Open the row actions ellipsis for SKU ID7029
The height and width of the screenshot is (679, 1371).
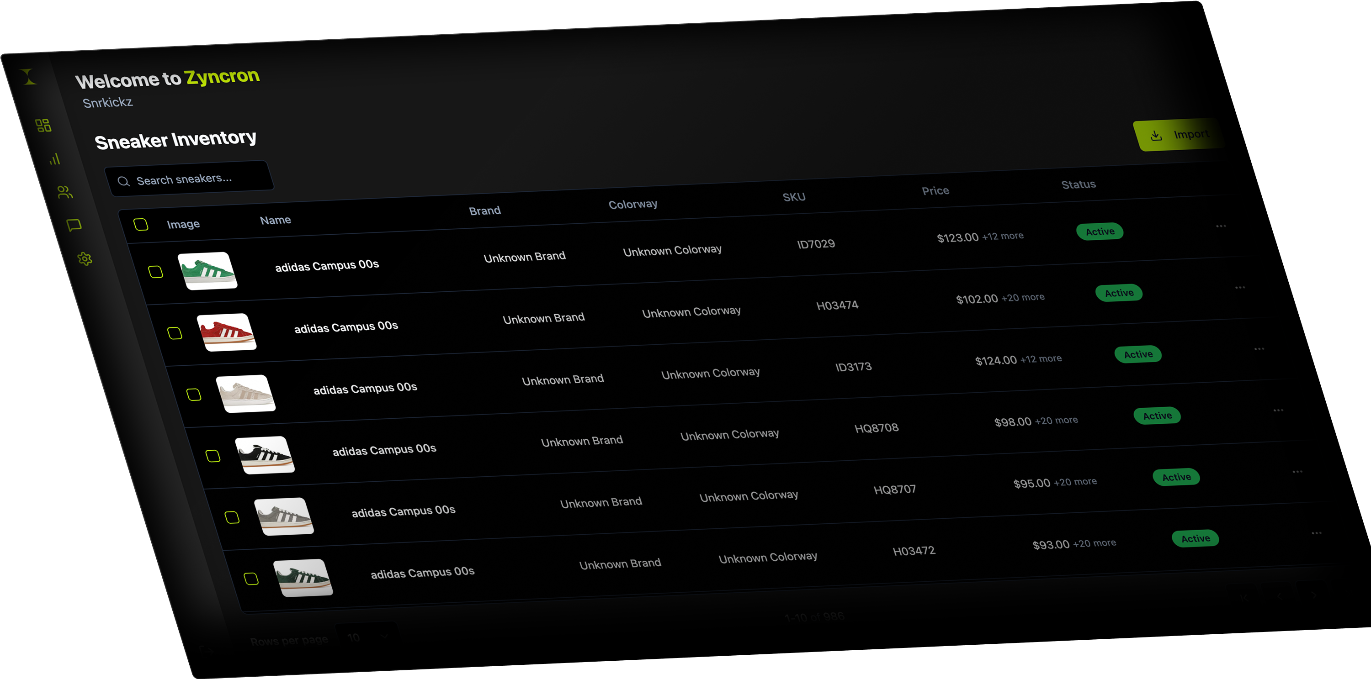click(1221, 226)
